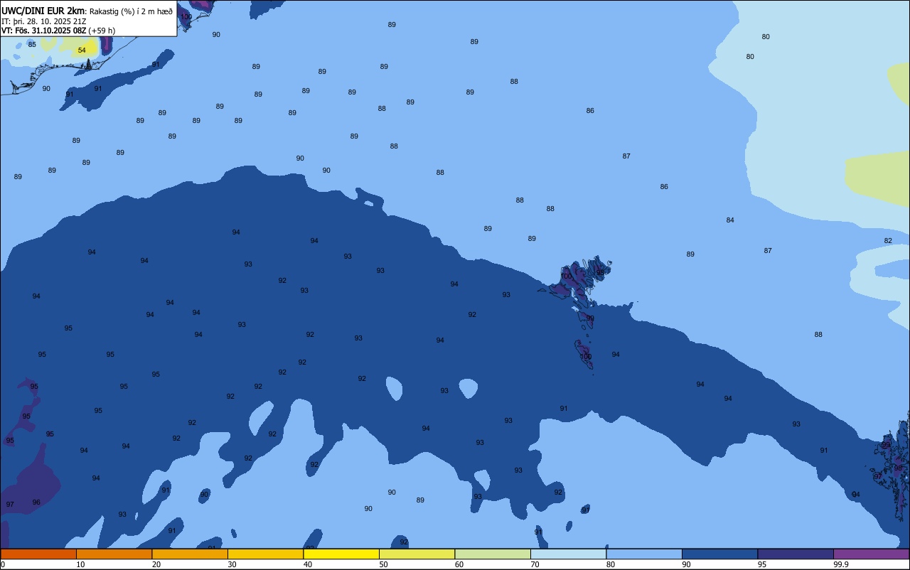Click the 10–20 orange legend swatch
This screenshot has height=570, width=910.
pos(114,554)
